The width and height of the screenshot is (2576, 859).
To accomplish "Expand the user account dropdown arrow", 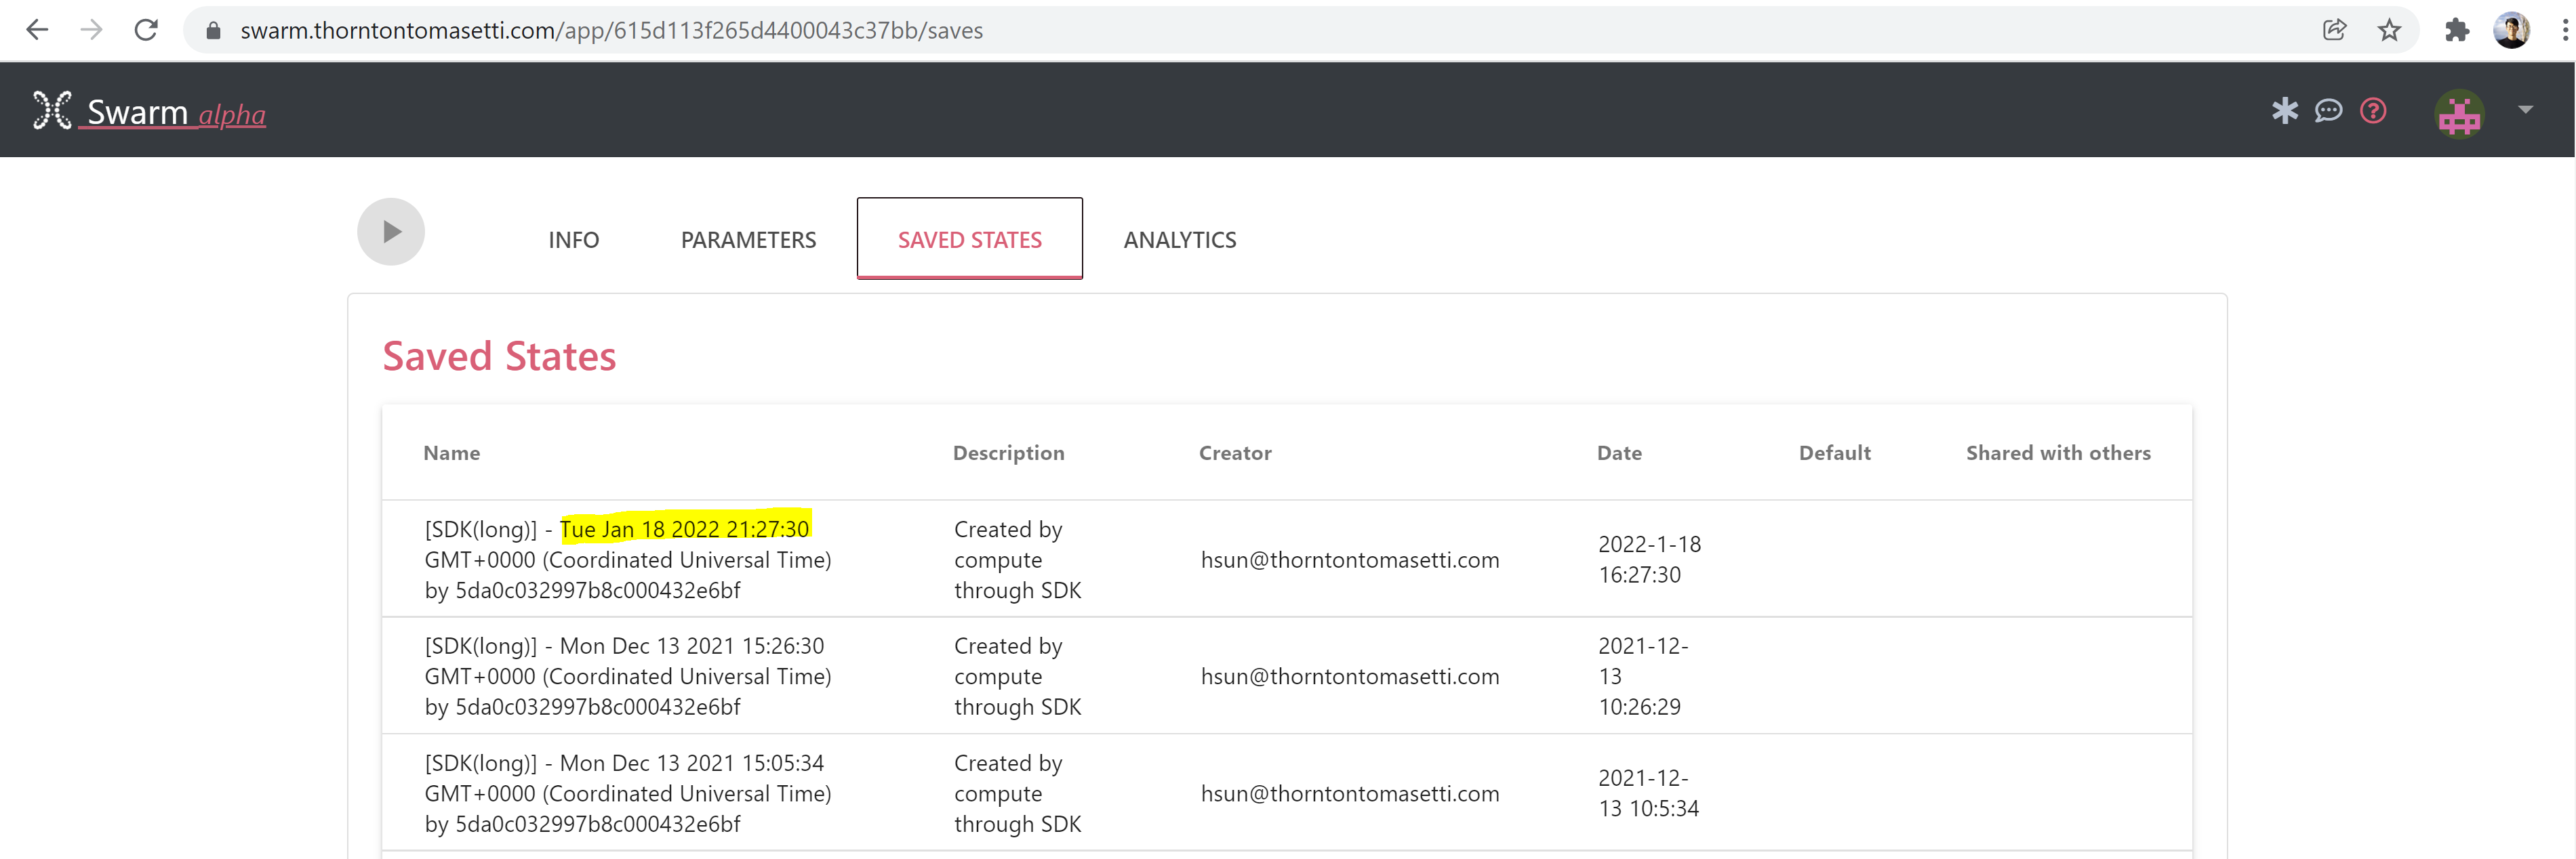I will point(2525,110).
